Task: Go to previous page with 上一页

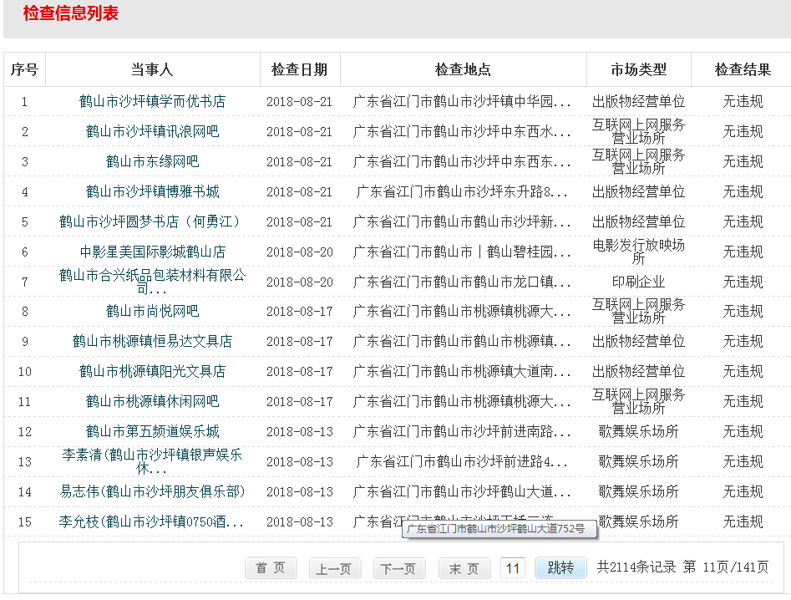Action: (333, 568)
